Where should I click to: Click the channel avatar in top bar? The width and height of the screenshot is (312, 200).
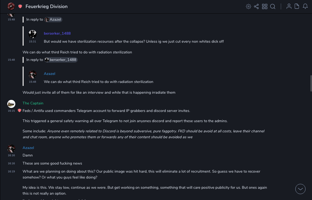pos(11,6)
